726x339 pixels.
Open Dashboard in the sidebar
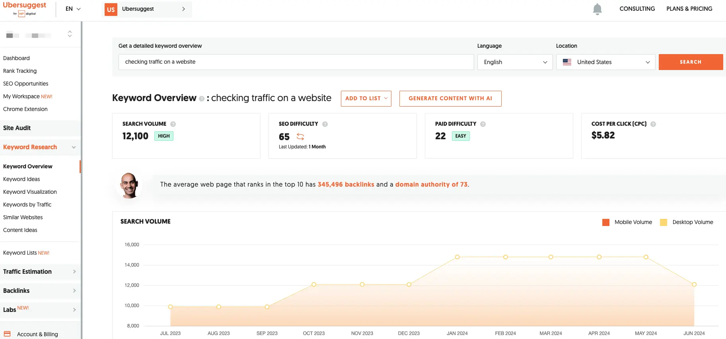pos(16,58)
